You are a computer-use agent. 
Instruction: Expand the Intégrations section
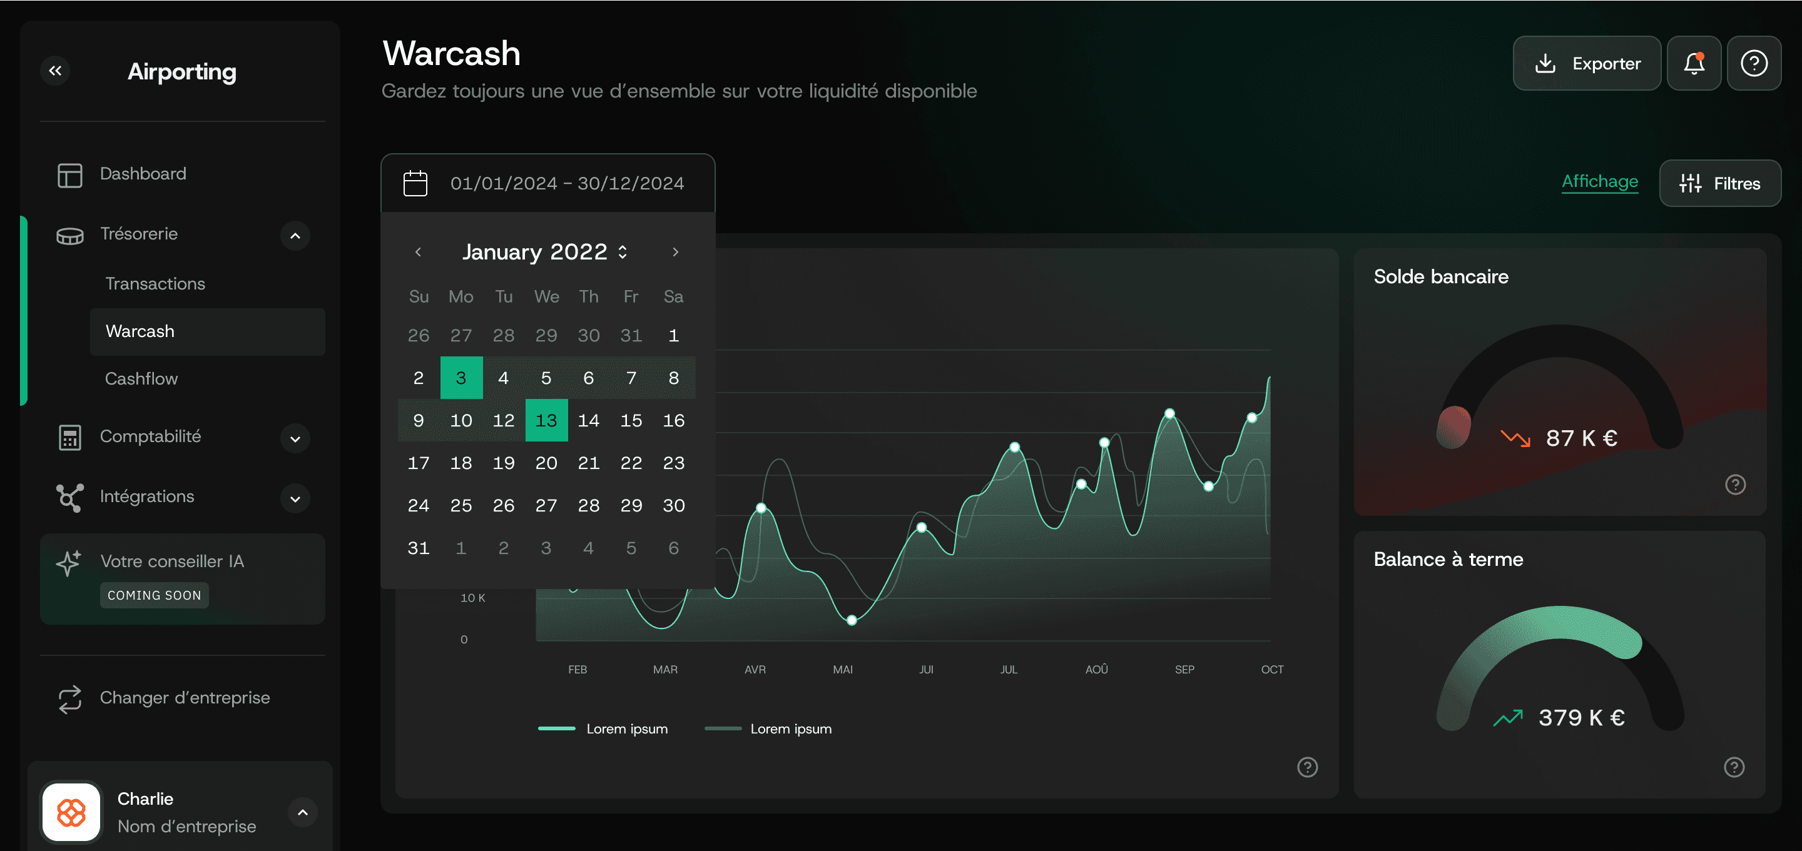coord(295,498)
